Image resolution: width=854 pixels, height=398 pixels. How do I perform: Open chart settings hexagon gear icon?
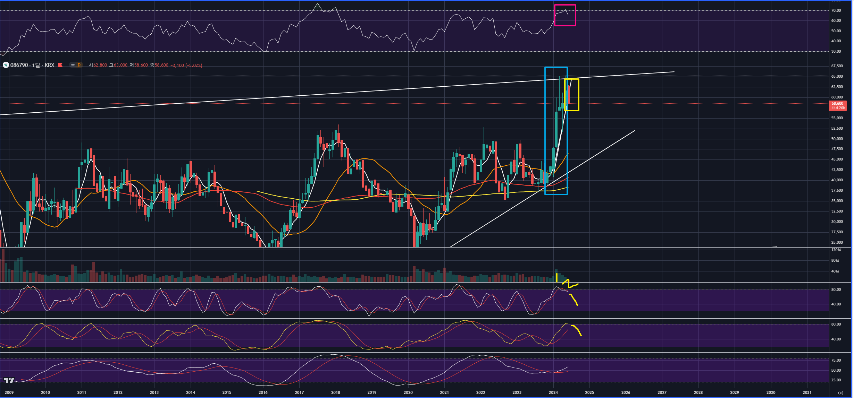coord(840,393)
